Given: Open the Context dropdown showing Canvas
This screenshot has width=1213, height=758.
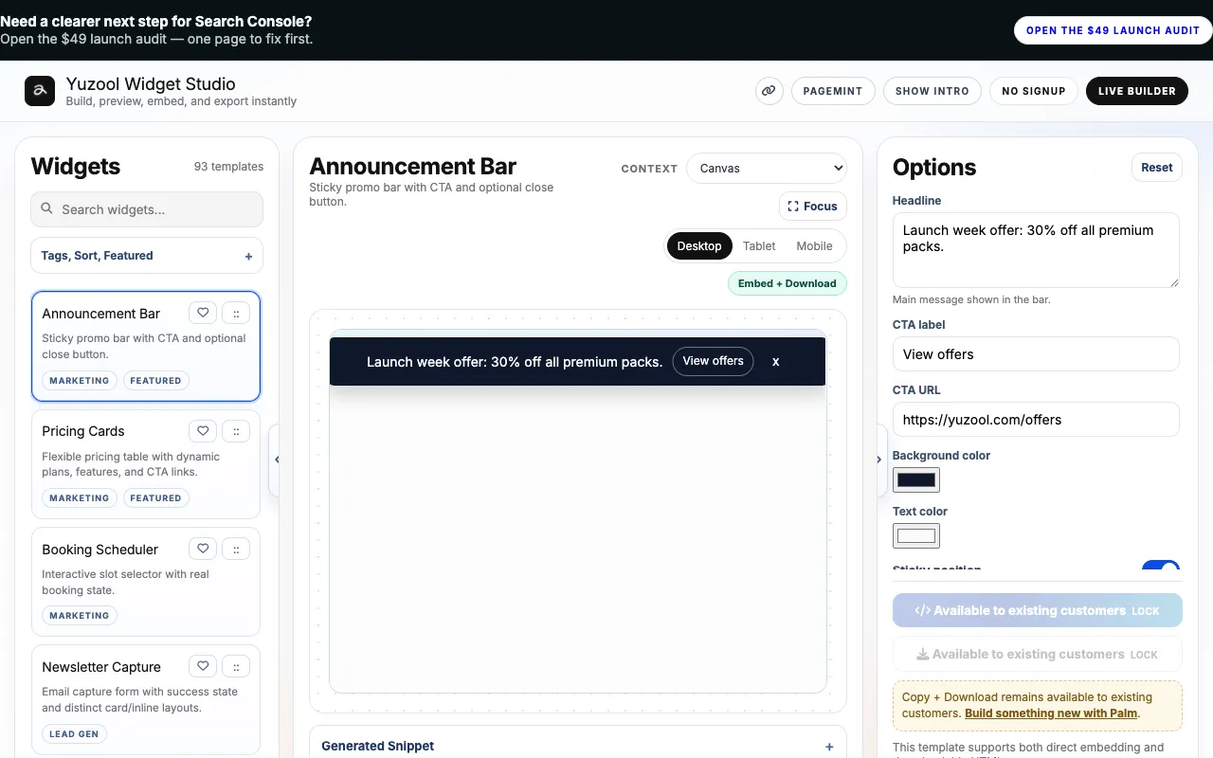Looking at the screenshot, I should pos(767,168).
